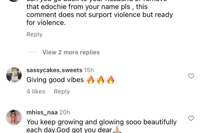Click the first fire emoji after good vibes
The width and height of the screenshot is (206, 133).
click(x=91, y=80)
